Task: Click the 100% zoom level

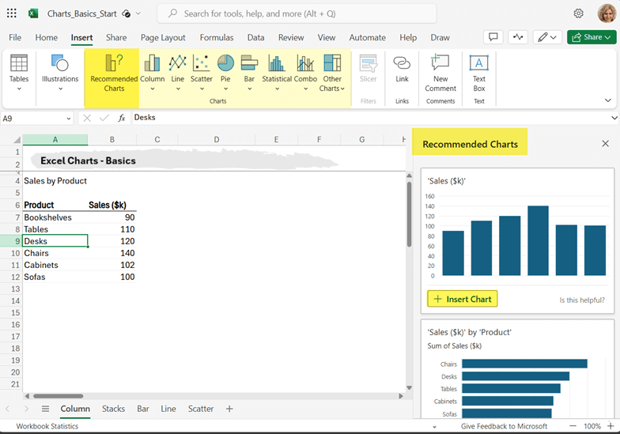Action: [x=592, y=427]
